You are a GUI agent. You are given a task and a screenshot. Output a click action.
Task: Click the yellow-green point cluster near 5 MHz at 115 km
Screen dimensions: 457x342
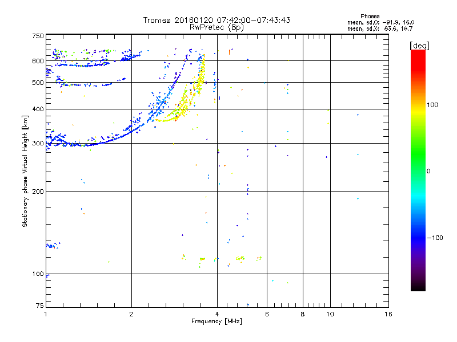pos(240,258)
